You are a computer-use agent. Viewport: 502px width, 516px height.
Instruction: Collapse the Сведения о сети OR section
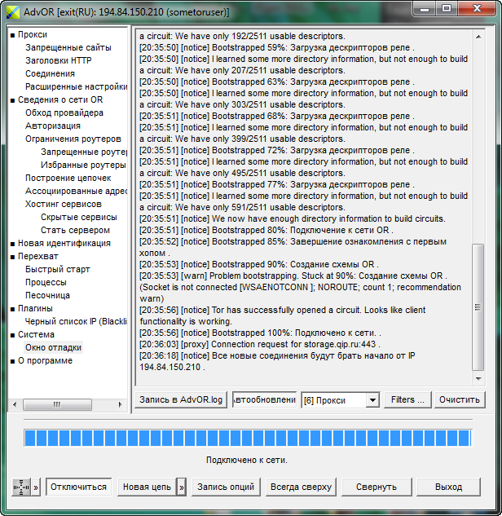(12, 100)
